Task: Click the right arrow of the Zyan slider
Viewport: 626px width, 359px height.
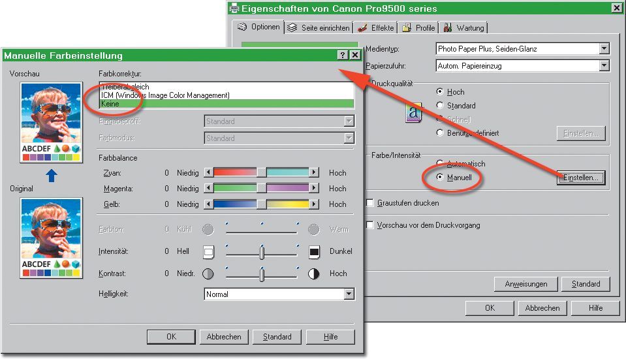Action: coord(314,172)
